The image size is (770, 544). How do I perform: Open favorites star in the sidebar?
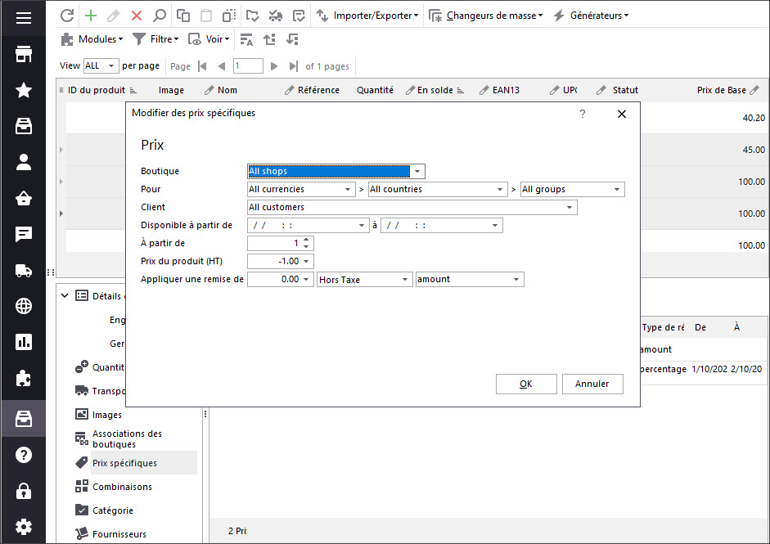(24, 90)
